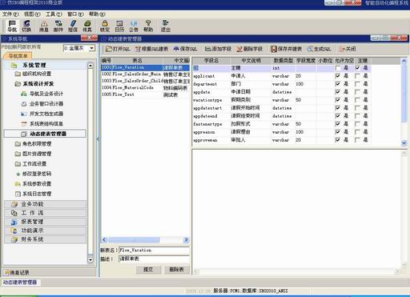Screen dimensions: 410x297
Task: Open the 消息记录 panel bar
Action: click(49, 272)
